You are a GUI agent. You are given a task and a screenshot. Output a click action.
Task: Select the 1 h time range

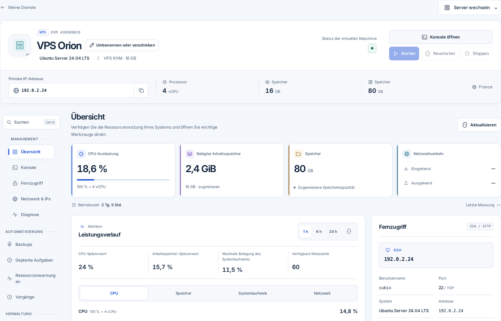[305, 231]
